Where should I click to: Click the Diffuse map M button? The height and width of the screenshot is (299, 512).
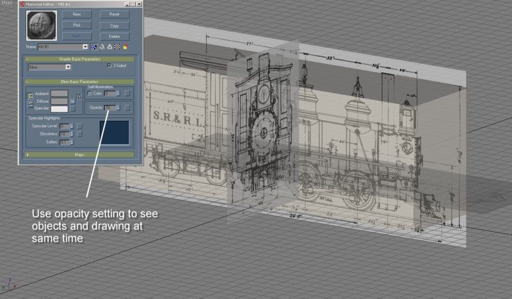[x=73, y=102]
